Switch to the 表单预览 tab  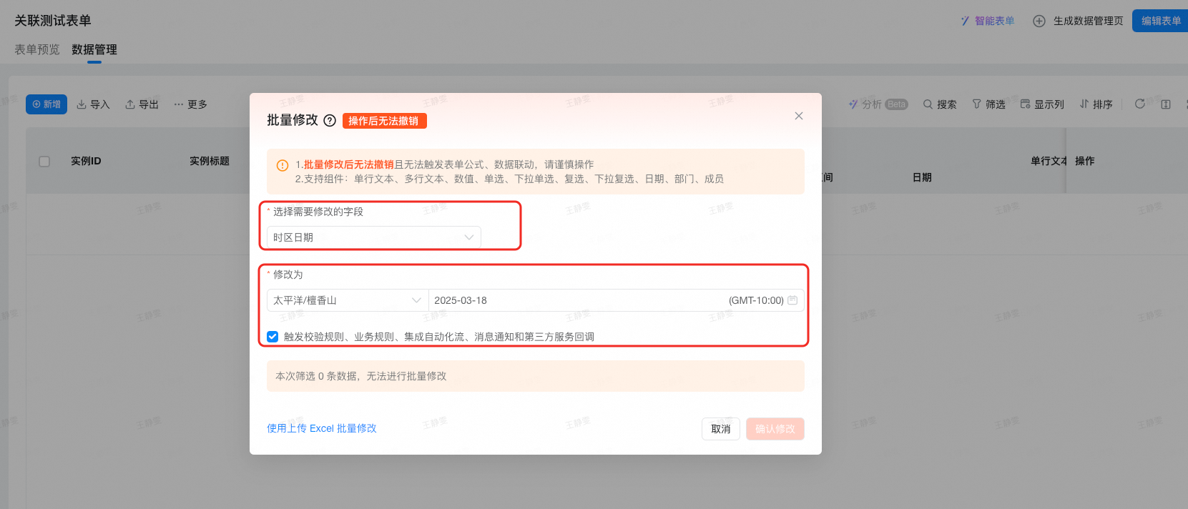click(x=37, y=49)
